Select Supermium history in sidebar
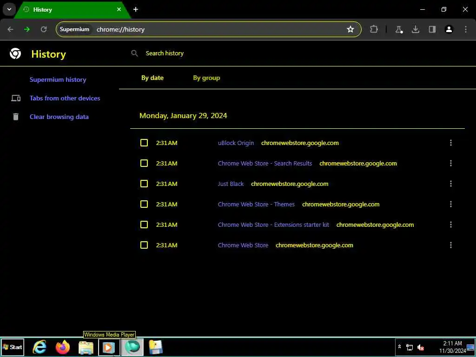This screenshot has height=357, width=476. (x=58, y=79)
